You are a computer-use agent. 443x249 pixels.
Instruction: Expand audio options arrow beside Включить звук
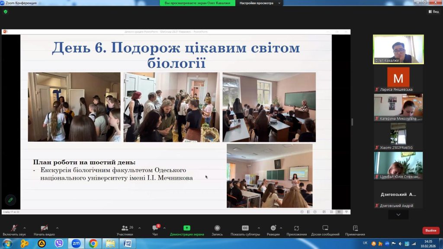point(24,228)
